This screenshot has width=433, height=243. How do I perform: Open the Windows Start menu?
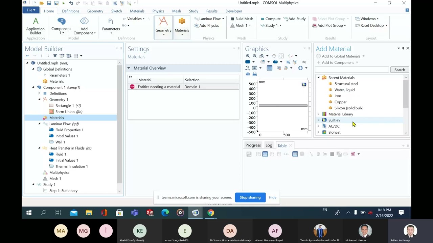(29, 213)
